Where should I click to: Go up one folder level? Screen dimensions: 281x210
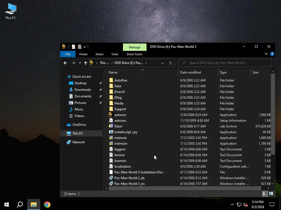pos(86,63)
